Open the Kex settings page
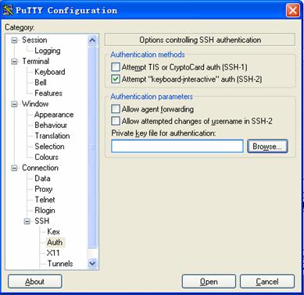 tap(53, 232)
